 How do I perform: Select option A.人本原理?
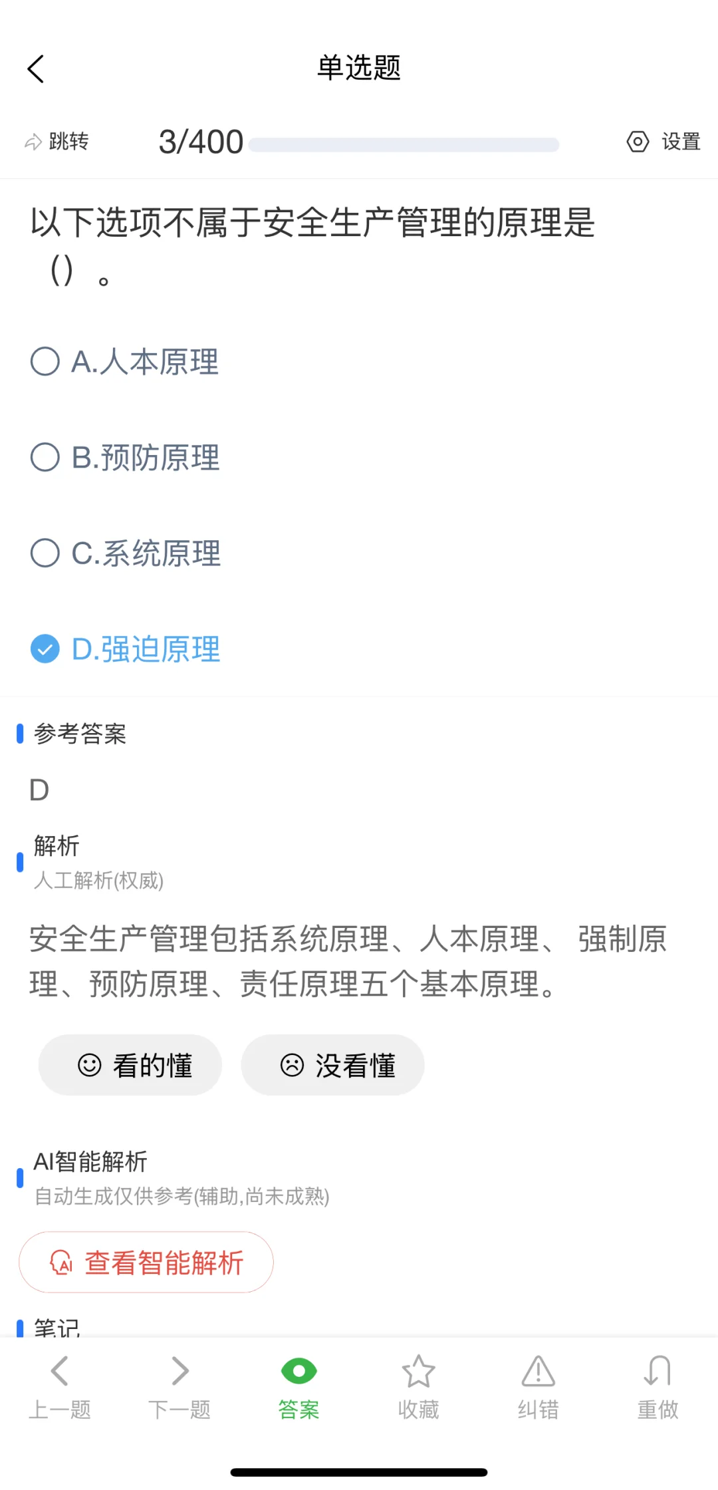coord(125,362)
